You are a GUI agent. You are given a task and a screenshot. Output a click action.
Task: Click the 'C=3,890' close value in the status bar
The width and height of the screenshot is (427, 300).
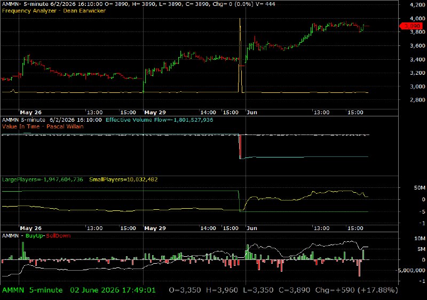[295, 290]
